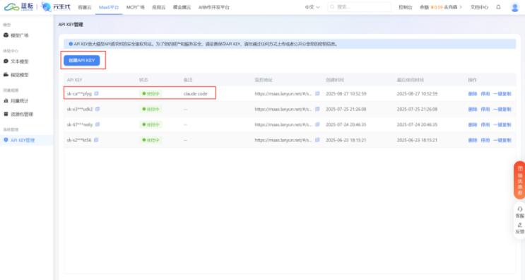Click creation time 2025-07-25 21:26:08
Image resolution: width=525 pixels, height=280 pixels.
[346, 109]
